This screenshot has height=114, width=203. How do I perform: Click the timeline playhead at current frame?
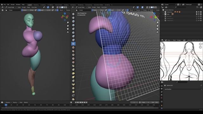tap(6, 105)
